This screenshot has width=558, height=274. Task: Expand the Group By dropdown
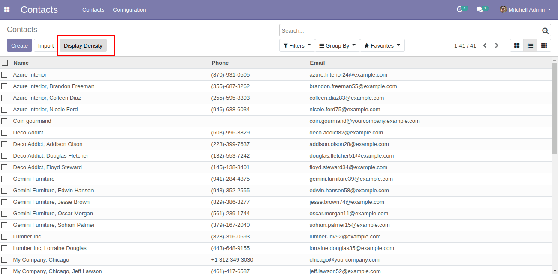tap(337, 45)
